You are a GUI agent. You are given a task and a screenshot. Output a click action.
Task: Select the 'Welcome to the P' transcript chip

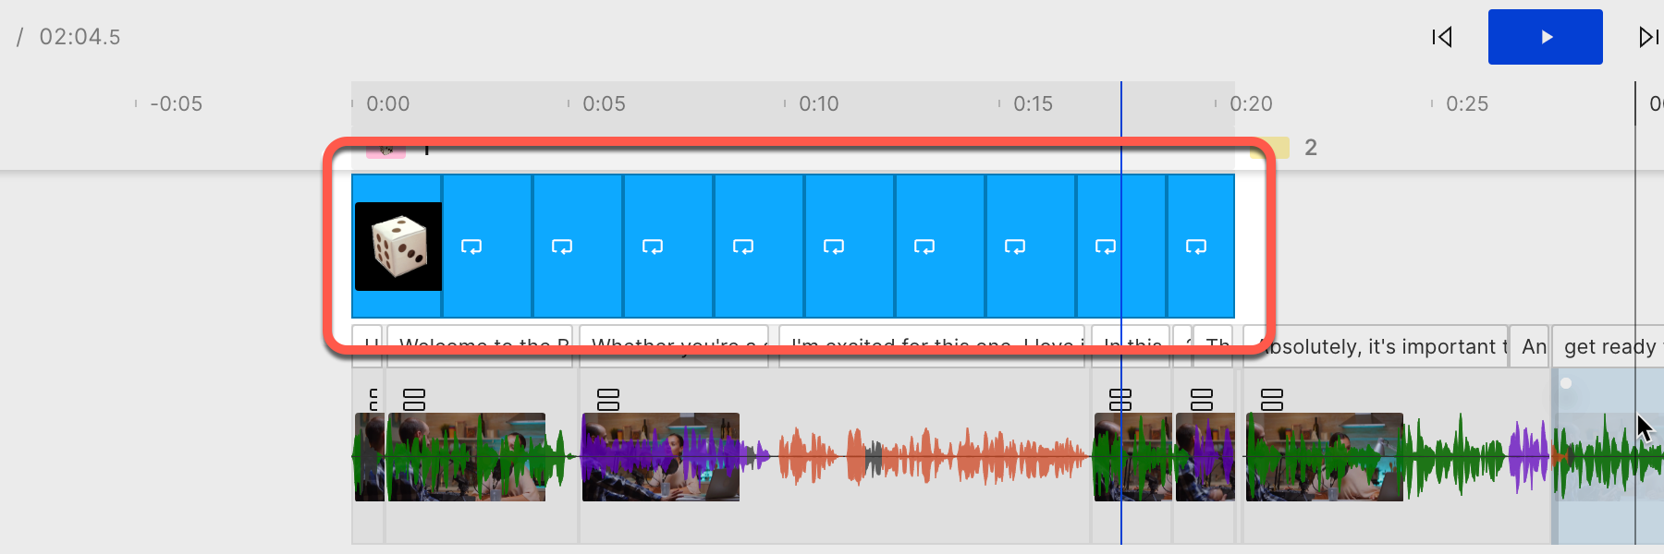[480, 346]
